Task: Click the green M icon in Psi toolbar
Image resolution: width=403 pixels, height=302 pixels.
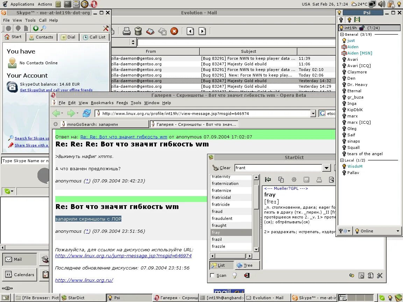Action: click(x=357, y=19)
